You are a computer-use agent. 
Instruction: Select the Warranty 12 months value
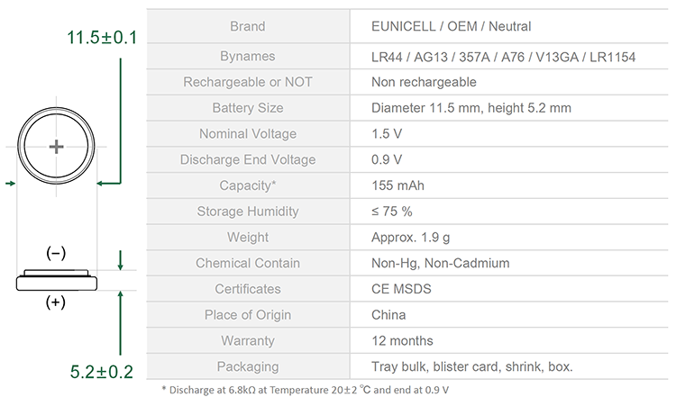click(402, 340)
